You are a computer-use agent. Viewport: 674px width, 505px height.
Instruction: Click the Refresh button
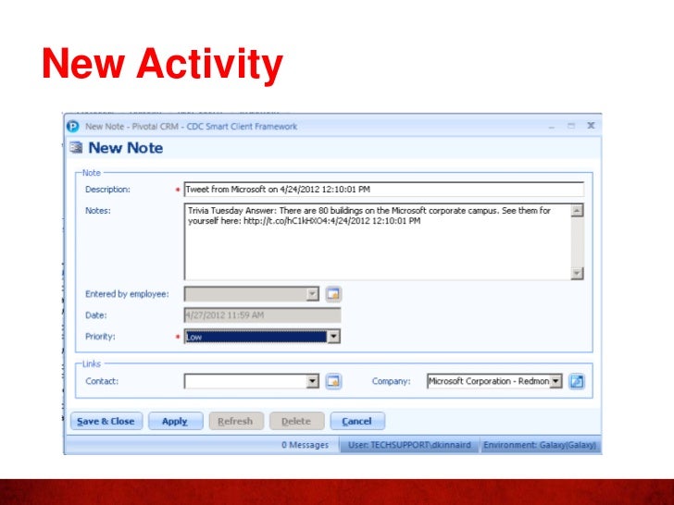[235, 421]
